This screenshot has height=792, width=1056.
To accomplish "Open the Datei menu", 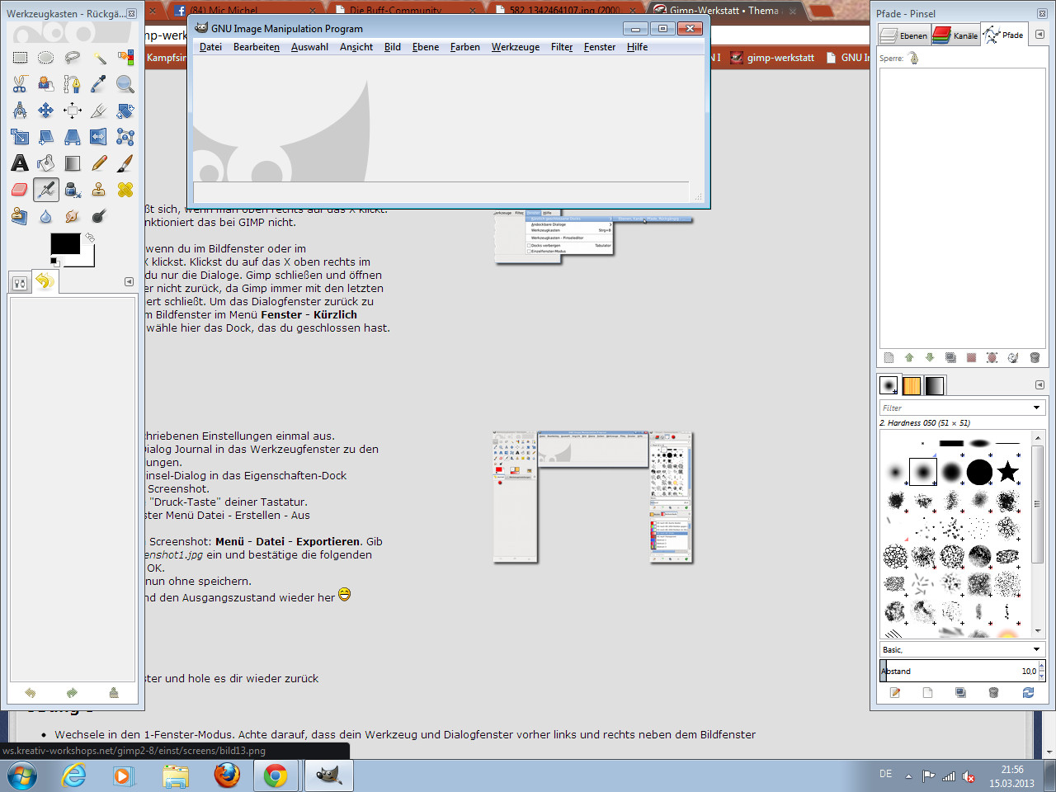I will pos(210,47).
